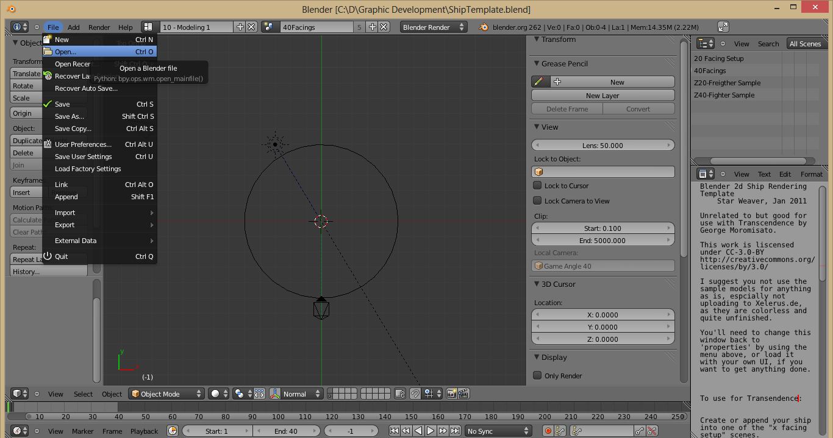Click the Convert button
The width and height of the screenshot is (833, 438).
tap(638, 108)
